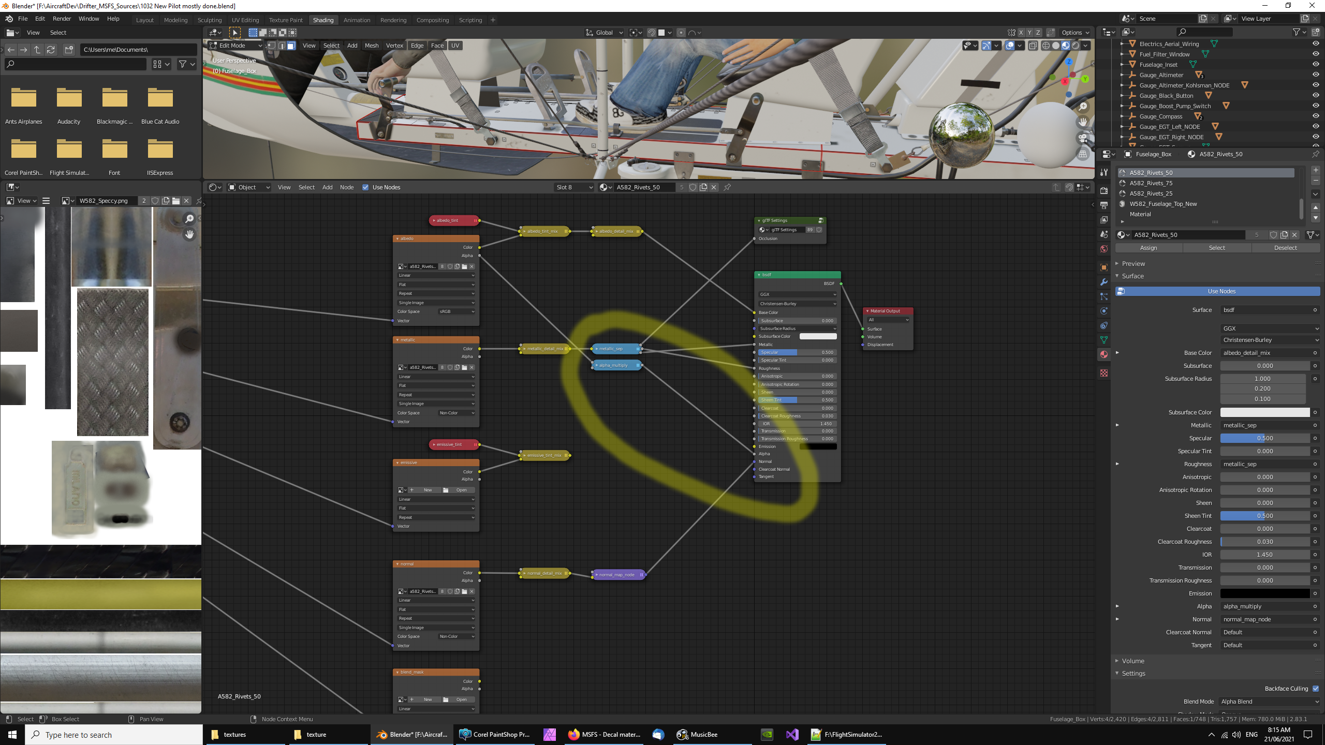Screen dimensions: 1325x745
Task: Switch viewport to rendered shading
Action: coord(1076,46)
